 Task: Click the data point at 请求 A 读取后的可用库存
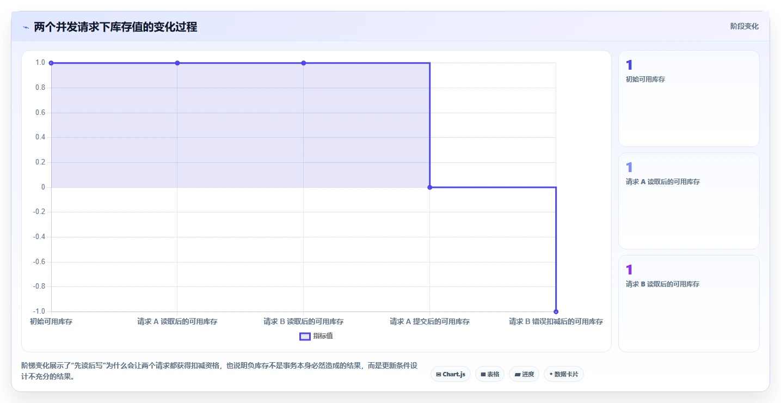pos(177,63)
